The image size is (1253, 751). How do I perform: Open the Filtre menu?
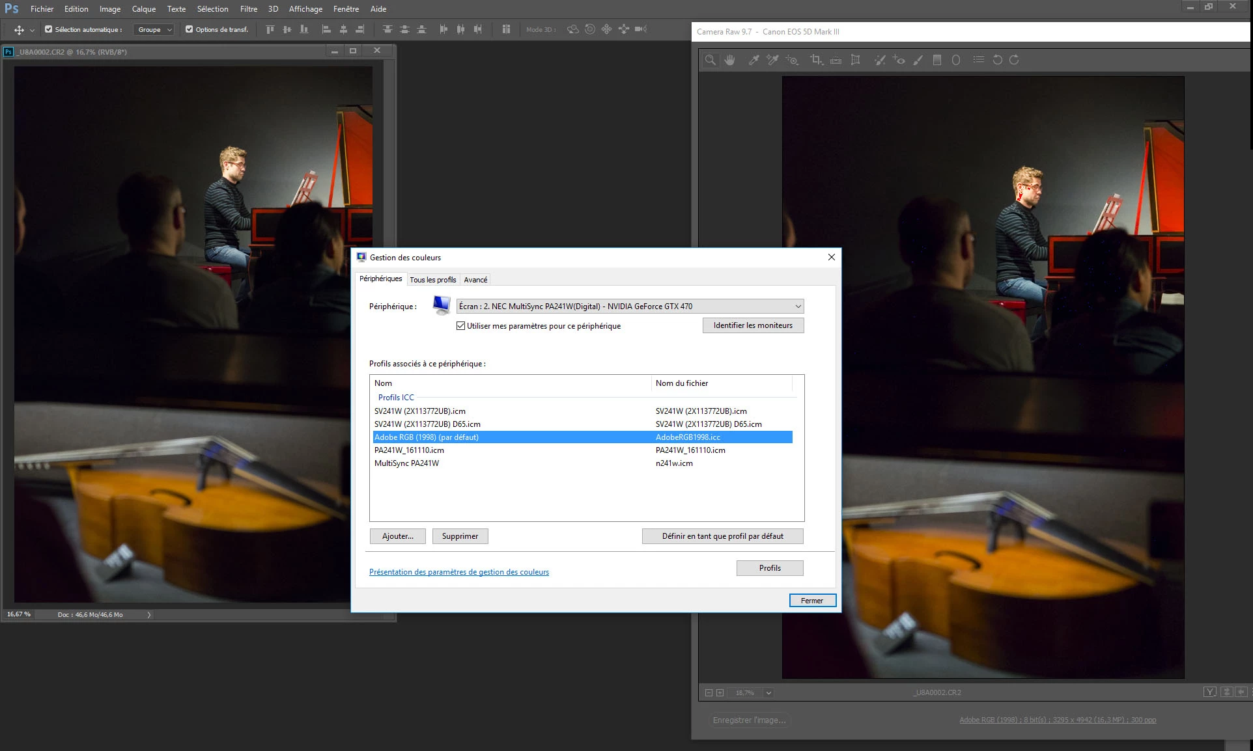(x=248, y=9)
